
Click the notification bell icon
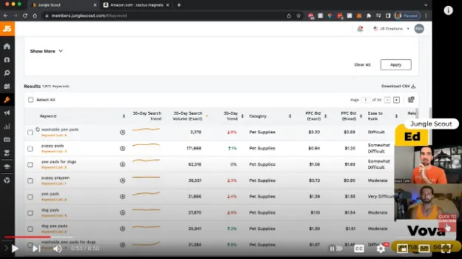pos(360,28)
